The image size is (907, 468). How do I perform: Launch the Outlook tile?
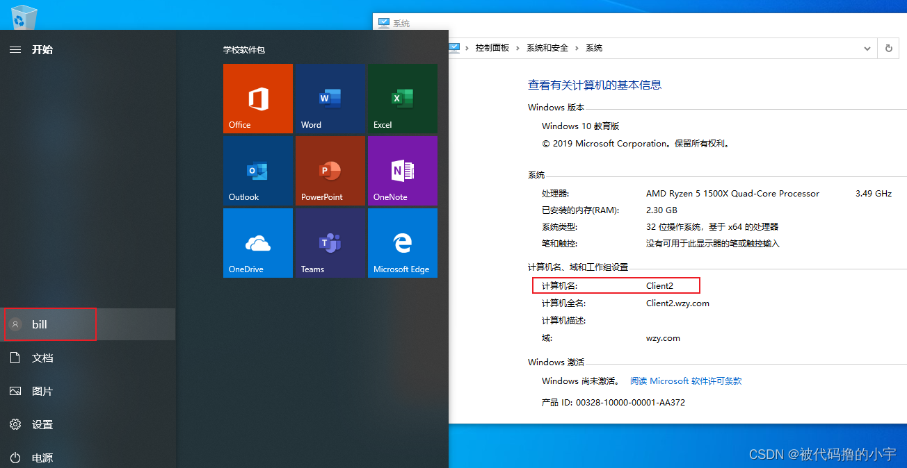(x=258, y=171)
